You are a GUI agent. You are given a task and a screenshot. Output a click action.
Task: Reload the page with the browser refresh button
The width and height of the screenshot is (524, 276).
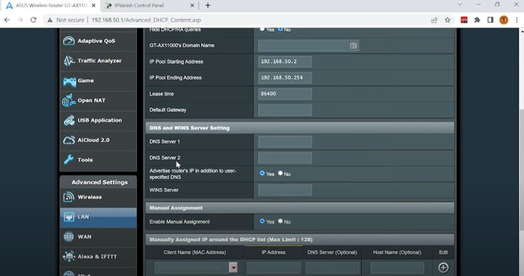click(x=34, y=20)
